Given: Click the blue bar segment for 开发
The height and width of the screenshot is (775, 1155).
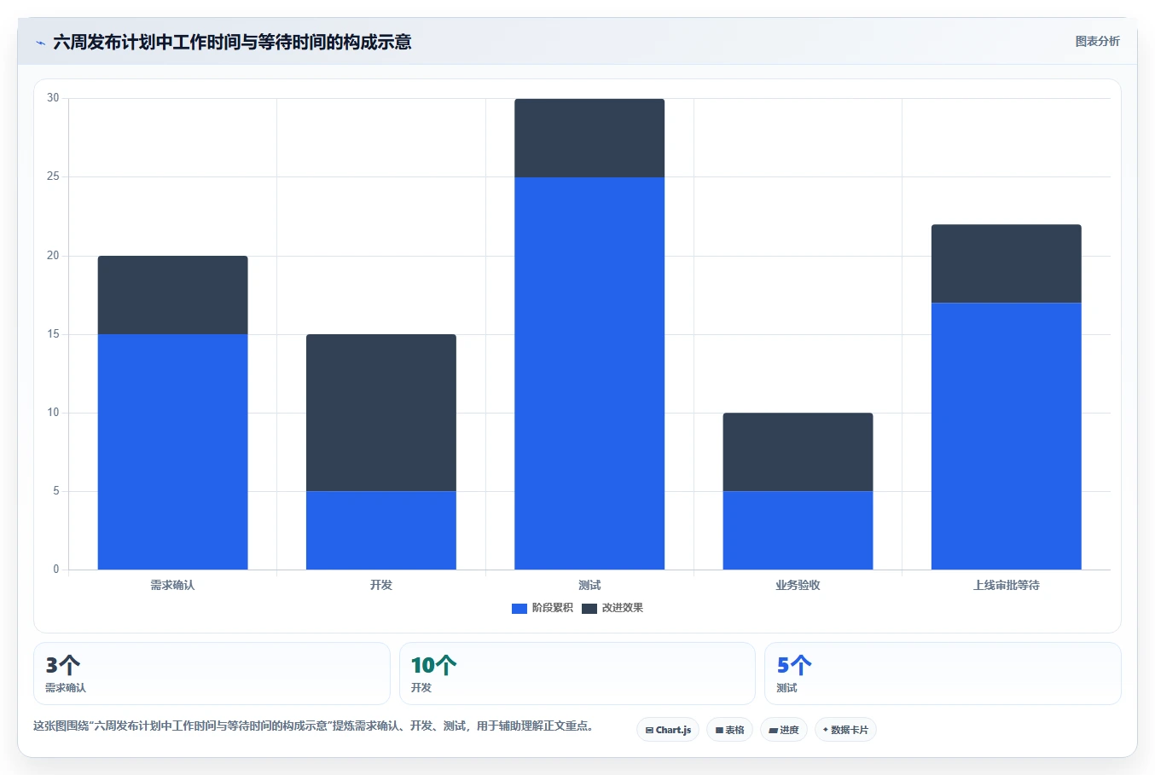Looking at the screenshot, I should (x=381, y=530).
